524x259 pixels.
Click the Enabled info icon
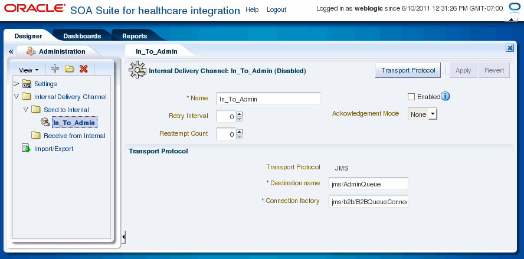[x=445, y=96]
